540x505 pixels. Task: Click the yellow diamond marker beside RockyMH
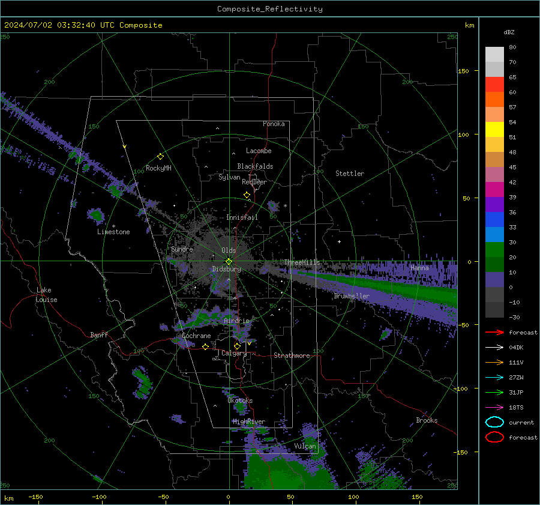pyautogui.click(x=160, y=157)
